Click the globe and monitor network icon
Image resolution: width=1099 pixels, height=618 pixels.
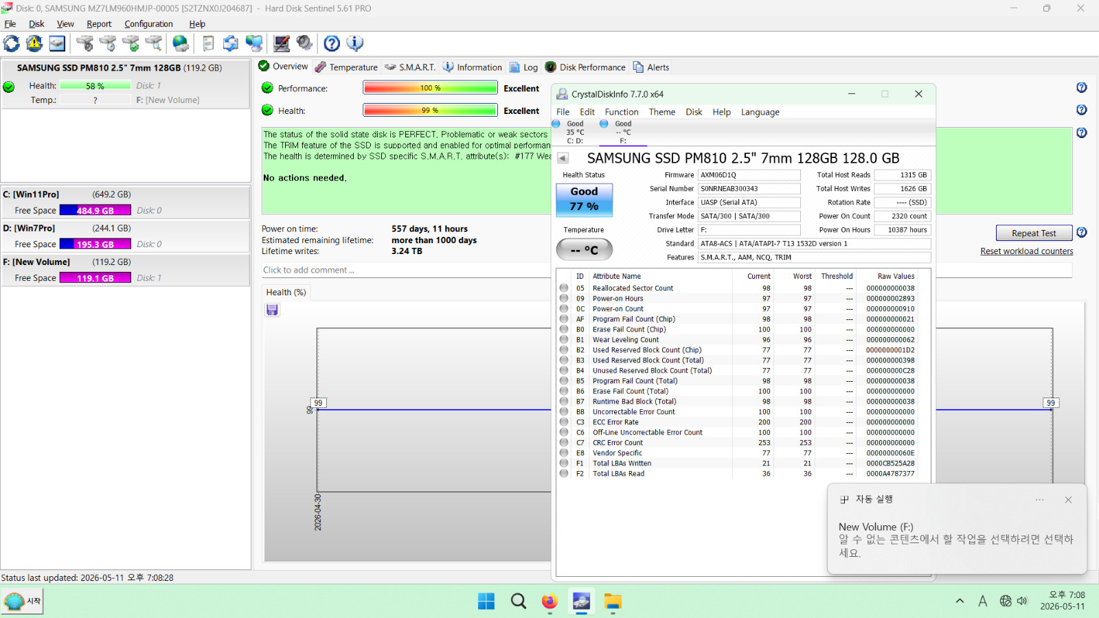tap(254, 43)
